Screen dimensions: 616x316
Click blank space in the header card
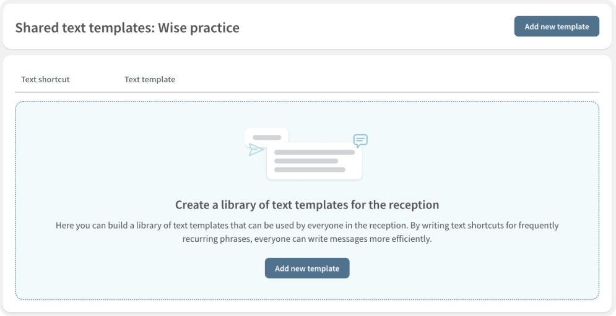373,27
